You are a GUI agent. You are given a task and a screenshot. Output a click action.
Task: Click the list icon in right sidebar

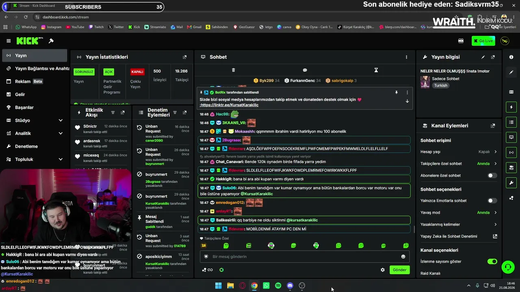pos(511,122)
